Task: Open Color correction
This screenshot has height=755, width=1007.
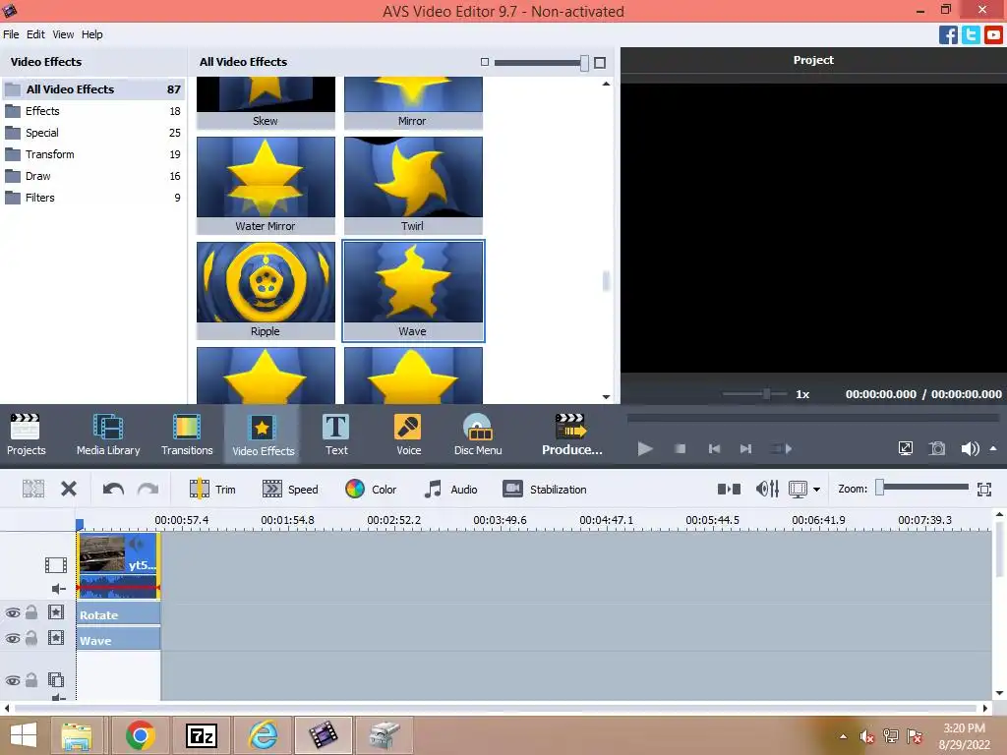Action: 371,490
